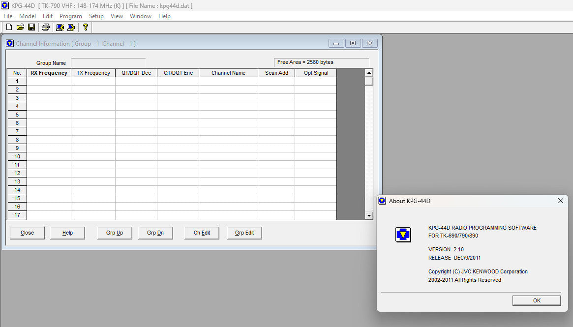Open the File menu
The height and width of the screenshot is (327, 573).
[x=8, y=16]
